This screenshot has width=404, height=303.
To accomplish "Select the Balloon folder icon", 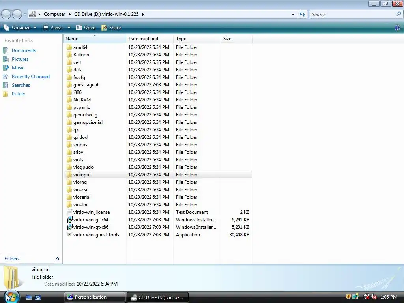I will tap(69, 54).
